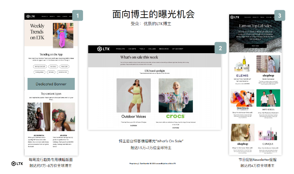Click the Weekly Trends on LTK heading
This screenshot has width=294, height=174.
click(x=37, y=32)
